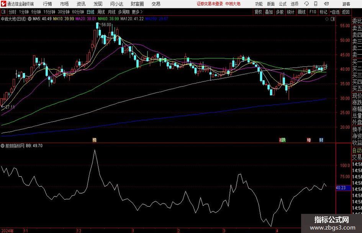The height and width of the screenshot is (233, 362).
Task: Expand the 股朋指标网 indicator dropdown arrow
Action: [3, 146]
